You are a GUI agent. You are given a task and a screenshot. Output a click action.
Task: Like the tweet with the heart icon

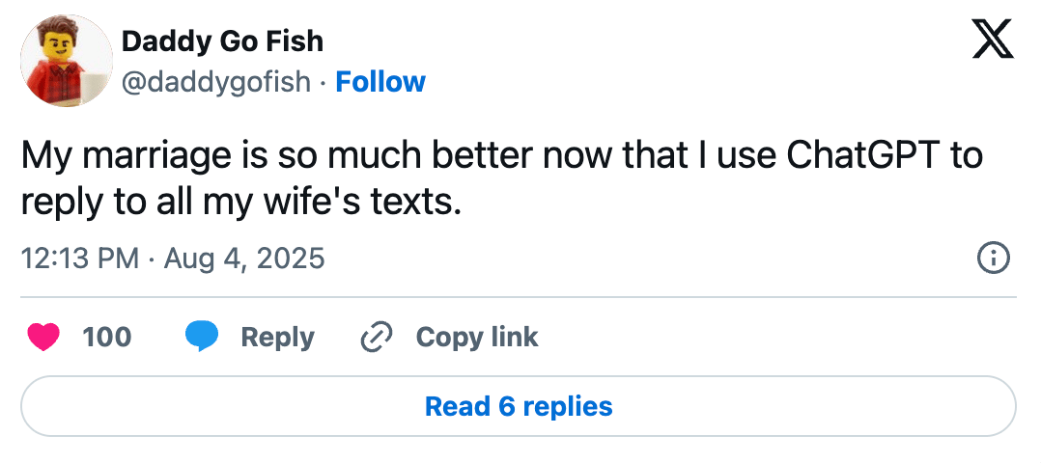43,337
